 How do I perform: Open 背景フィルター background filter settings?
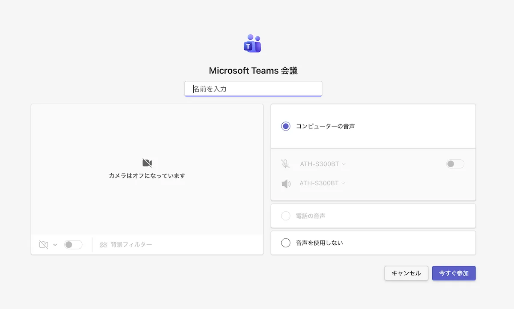131,245
